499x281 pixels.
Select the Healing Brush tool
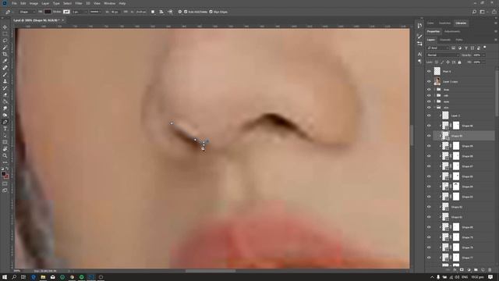click(5, 68)
